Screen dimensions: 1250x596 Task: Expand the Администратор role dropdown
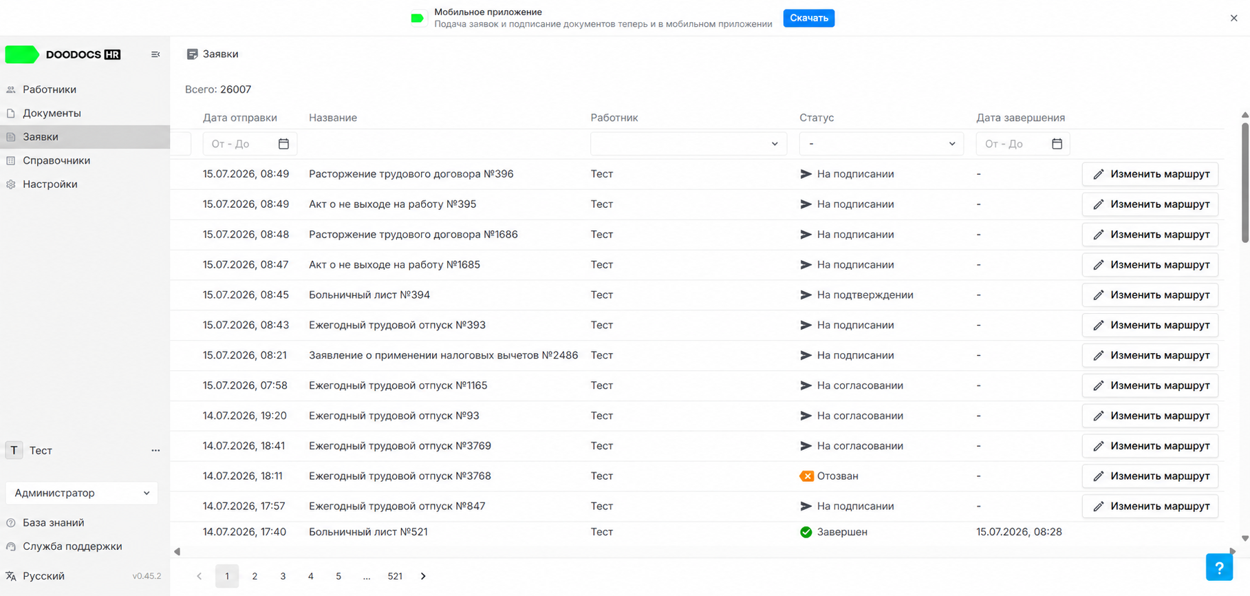tap(82, 493)
